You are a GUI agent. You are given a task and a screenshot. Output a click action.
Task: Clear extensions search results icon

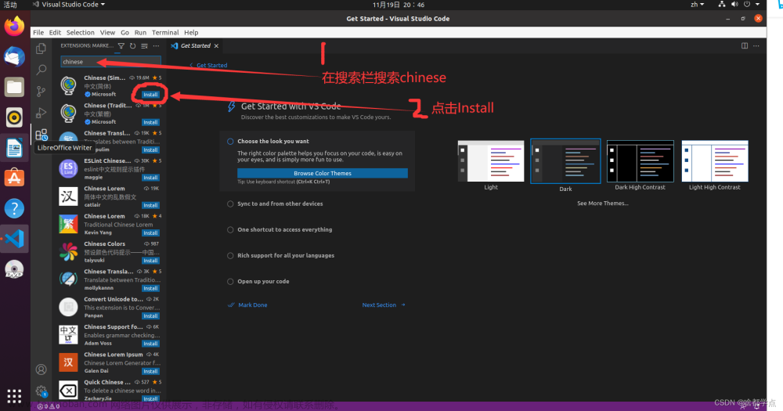point(144,46)
